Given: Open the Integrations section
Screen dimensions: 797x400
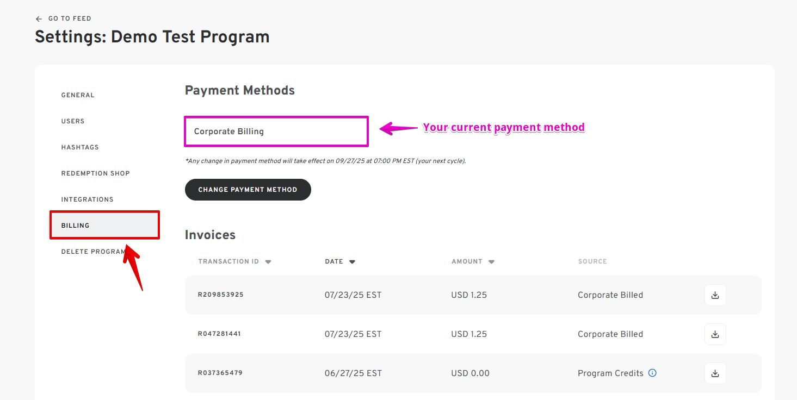Looking at the screenshot, I should pos(87,199).
